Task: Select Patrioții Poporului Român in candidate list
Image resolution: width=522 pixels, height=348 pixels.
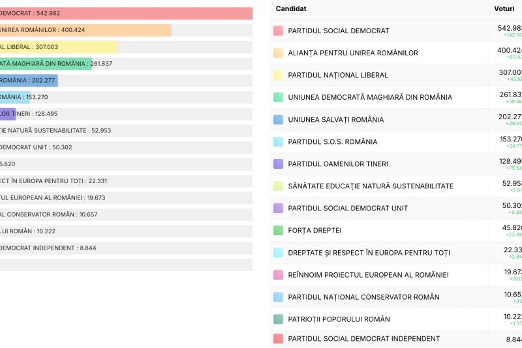Action: pos(339,319)
